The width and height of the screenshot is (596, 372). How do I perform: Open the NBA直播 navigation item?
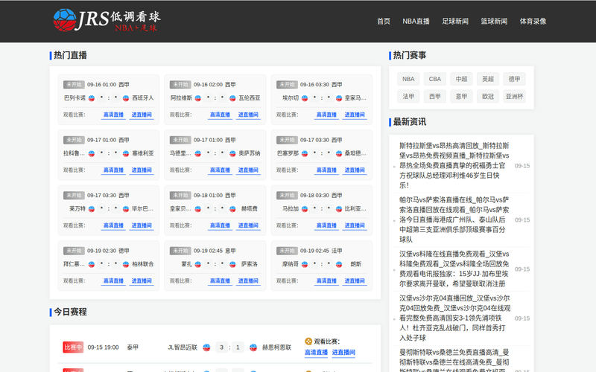(x=416, y=22)
